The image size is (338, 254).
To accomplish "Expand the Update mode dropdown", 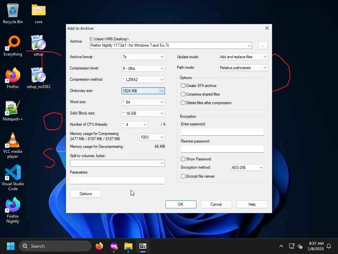I will point(243,57).
